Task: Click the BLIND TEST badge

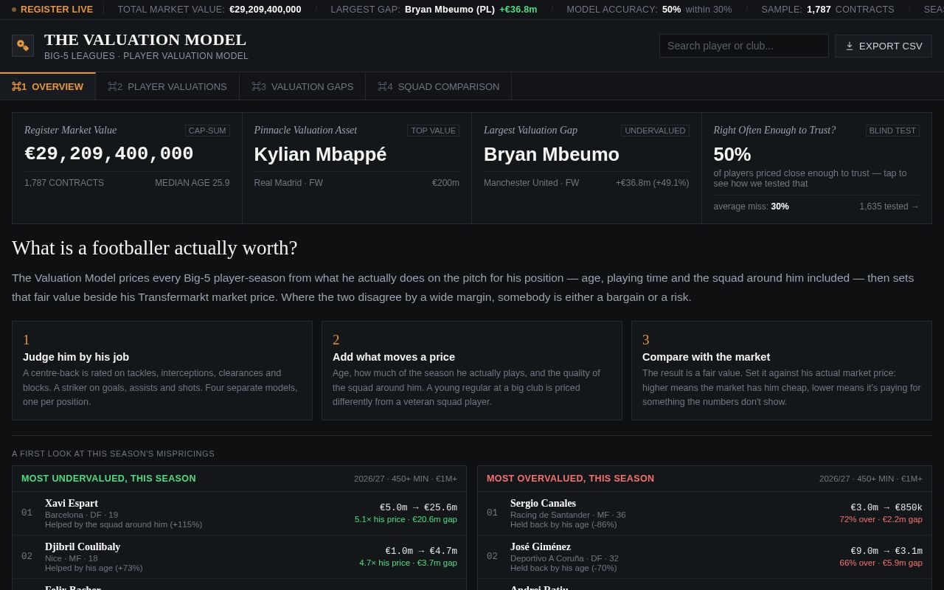Action: tap(892, 131)
